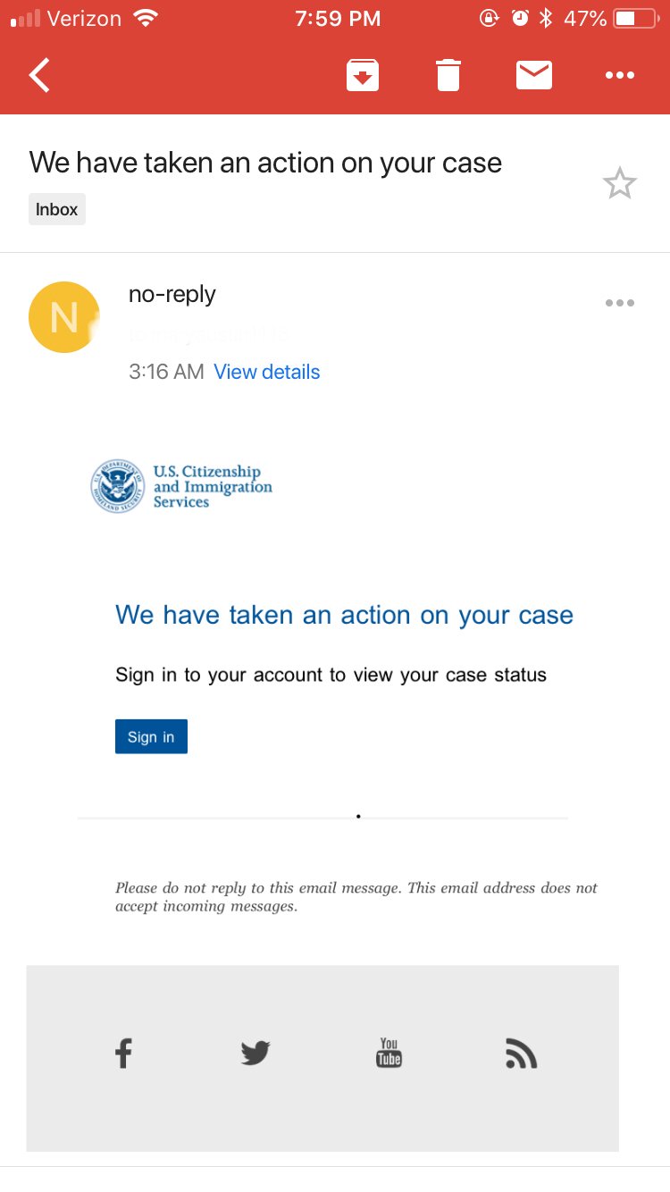Tap the sender avatar with letter N
Image resolution: width=670 pixels, height=1192 pixels.
click(x=63, y=317)
